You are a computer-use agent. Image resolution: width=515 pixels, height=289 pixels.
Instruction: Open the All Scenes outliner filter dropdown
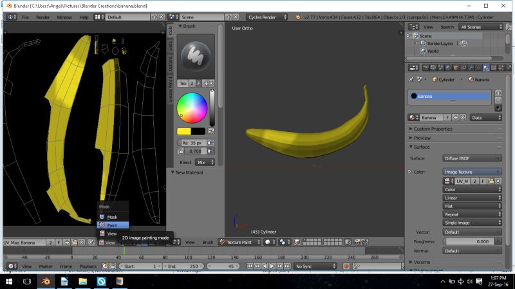481,27
